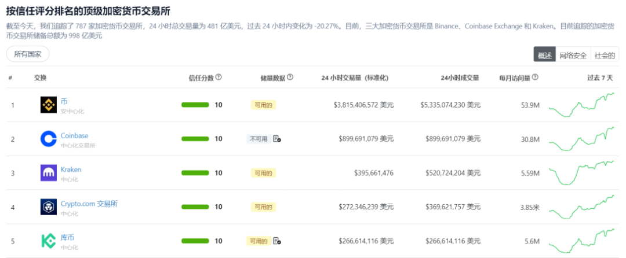Click the 中心化交易所 label under Coinbase

click(x=78, y=146)
